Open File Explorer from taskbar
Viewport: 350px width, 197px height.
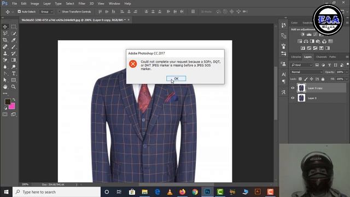point(144,192)
